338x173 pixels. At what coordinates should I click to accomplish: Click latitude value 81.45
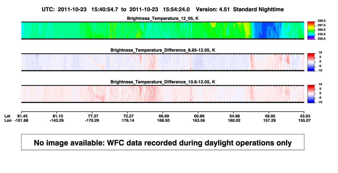(22, 116)
